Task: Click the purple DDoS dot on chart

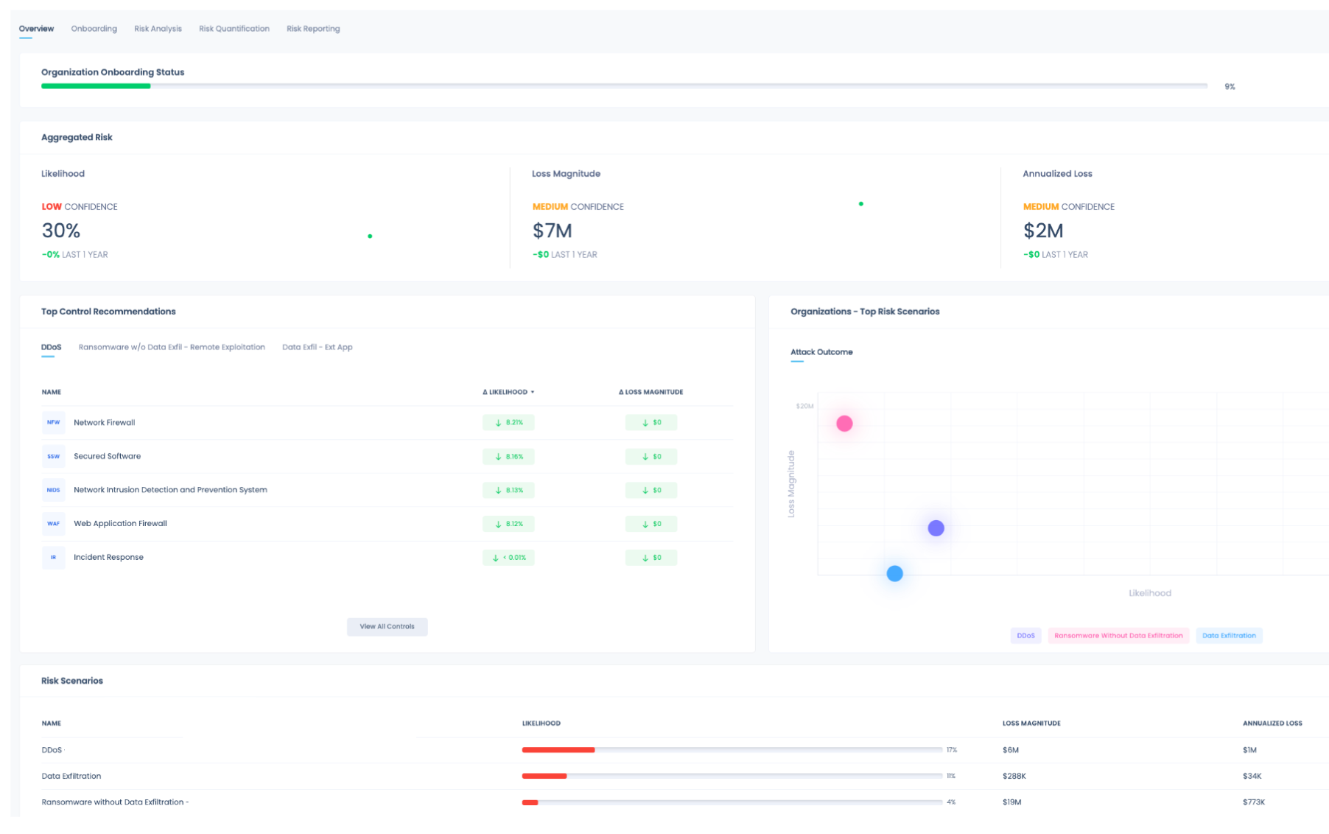Action: [936, 528]
